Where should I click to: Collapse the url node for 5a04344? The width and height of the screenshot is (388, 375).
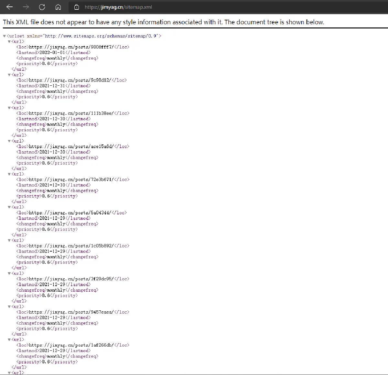point(9,207)
